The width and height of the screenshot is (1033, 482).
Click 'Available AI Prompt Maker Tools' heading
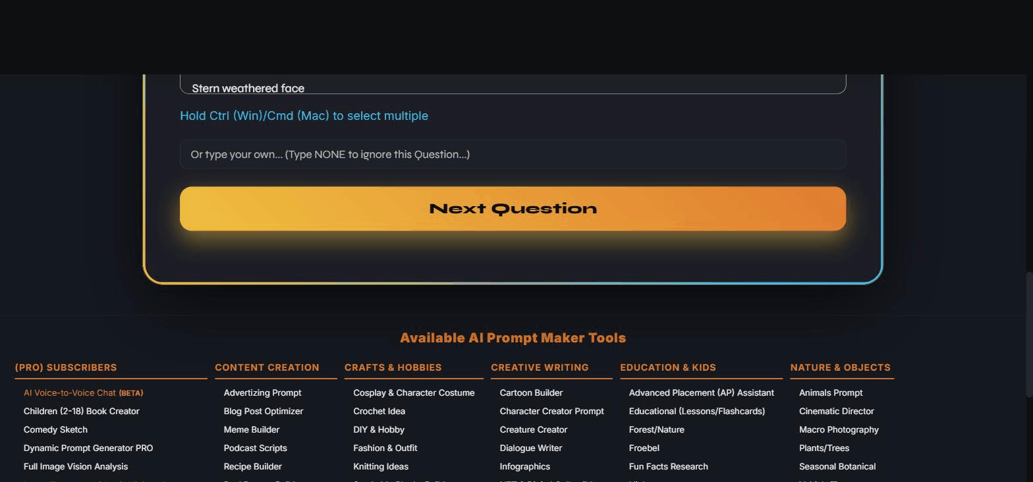tap(513, 338)
